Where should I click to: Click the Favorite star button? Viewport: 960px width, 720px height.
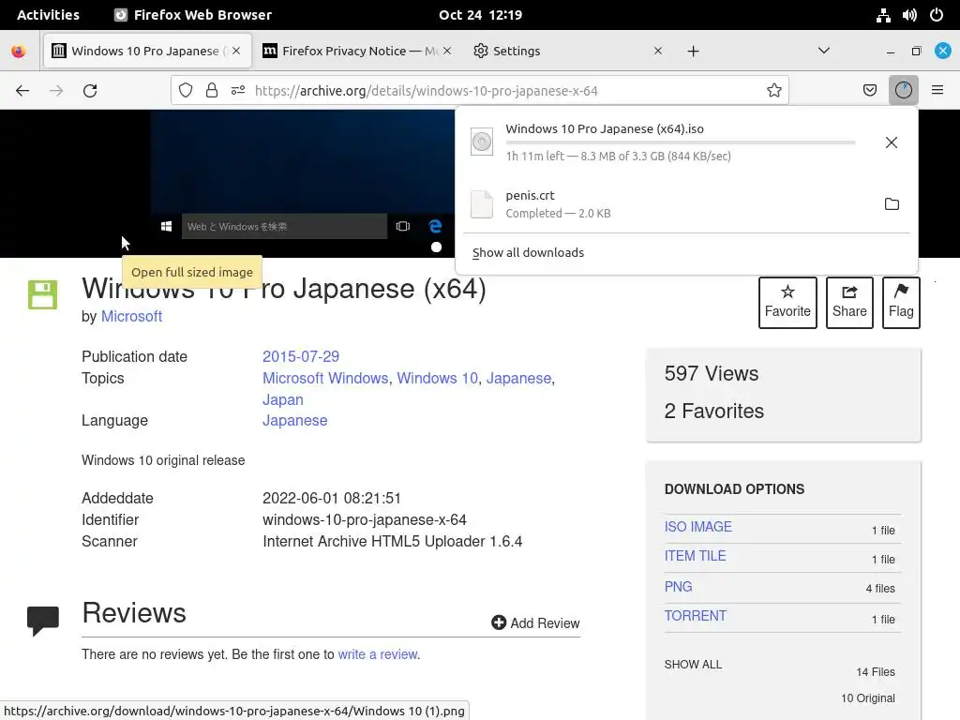click(787, 303)
